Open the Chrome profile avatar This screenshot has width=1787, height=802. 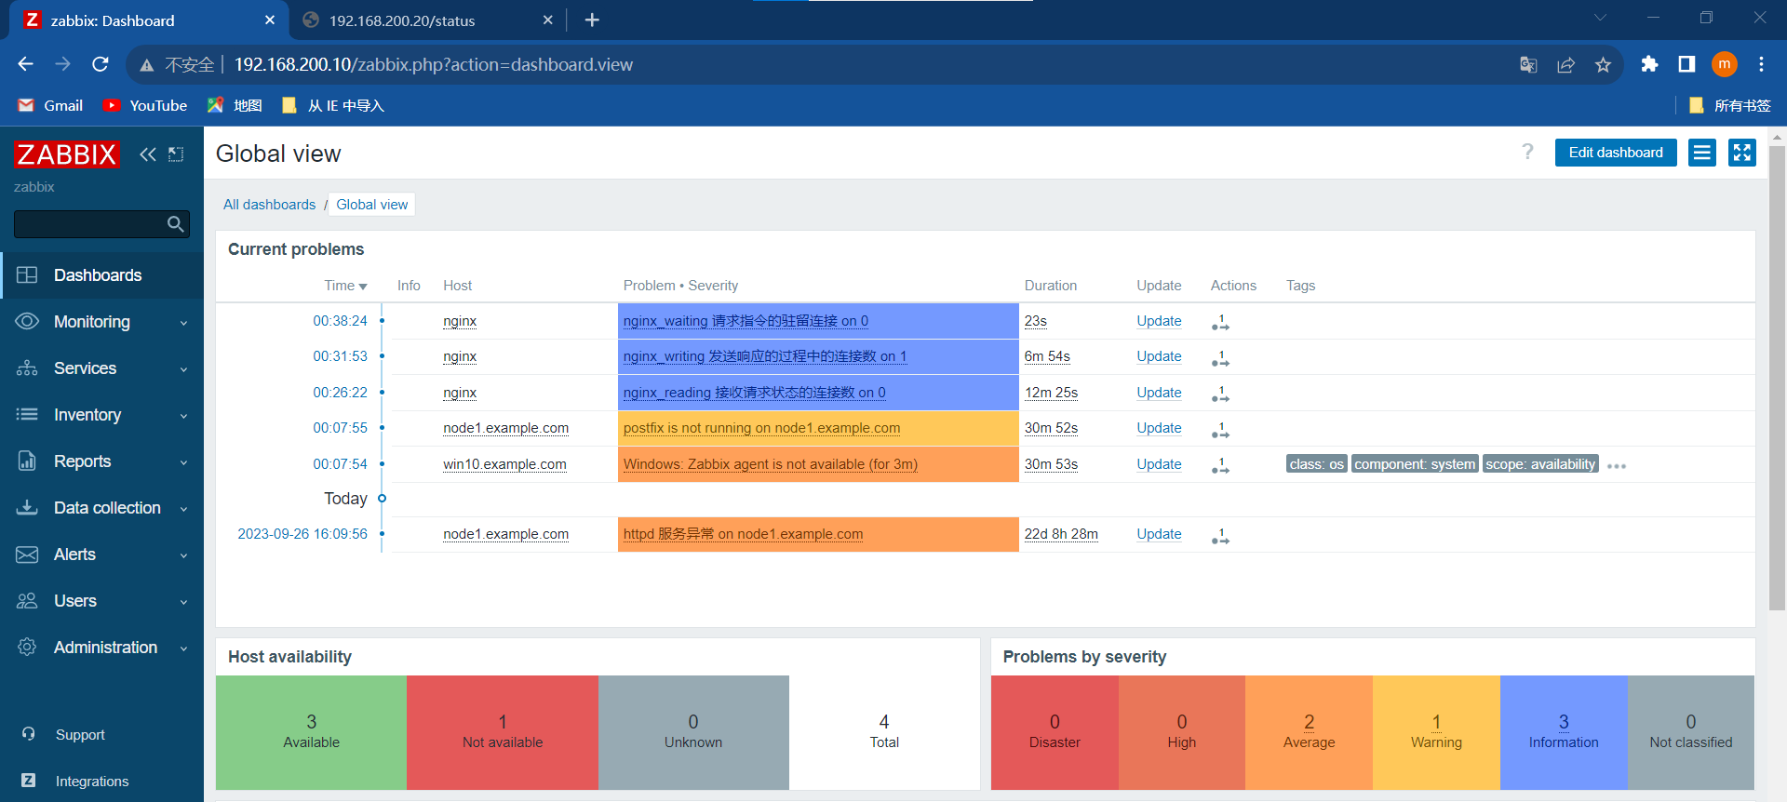pyautogui.click(x=1725, y=64)
